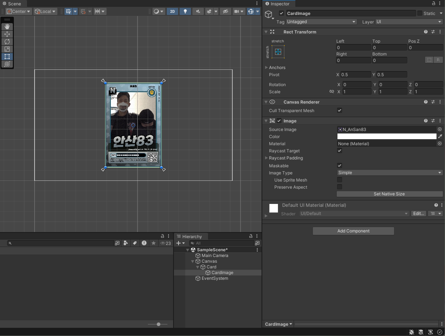445x336 pixels.
Task: Select the Hand (View) tool
Action: [7, 27]
